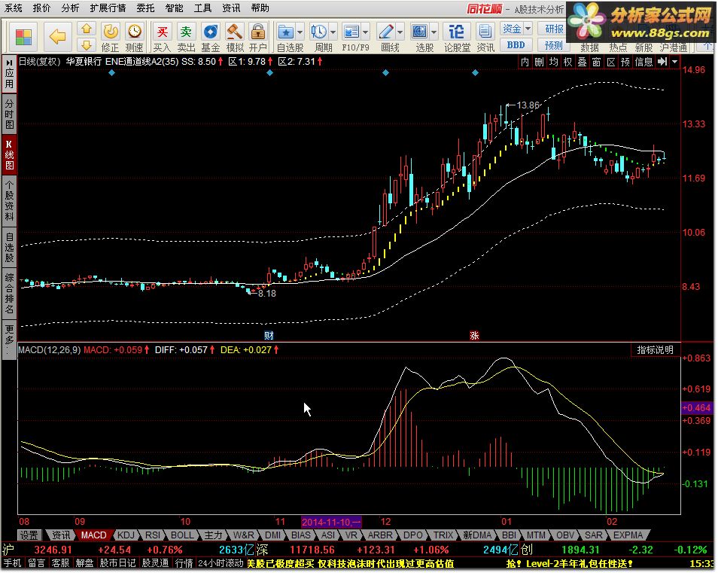
Task: Toggle the 均 moving average button
Action: click(x=554, y=62)
